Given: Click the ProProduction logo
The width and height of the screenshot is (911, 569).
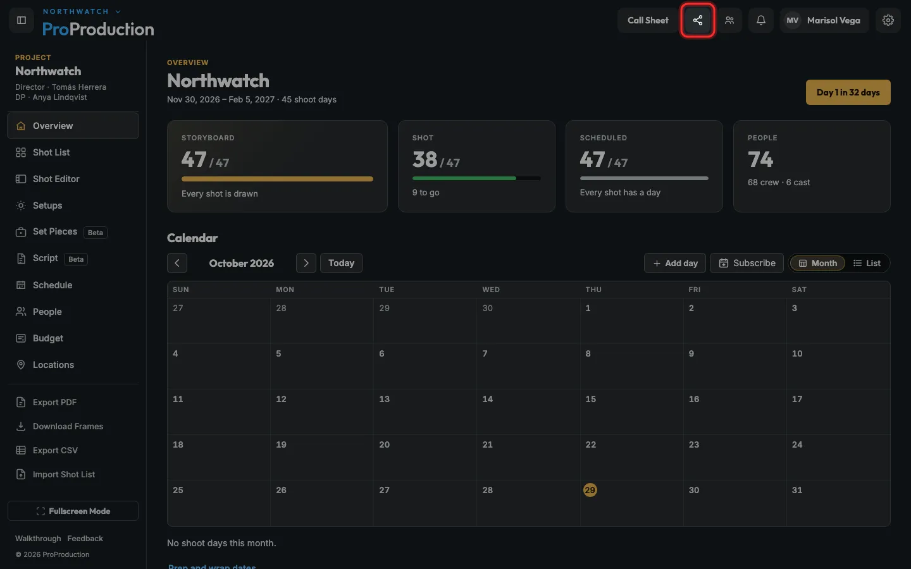Looking at the screenshot, I should (x=98, y=29).
